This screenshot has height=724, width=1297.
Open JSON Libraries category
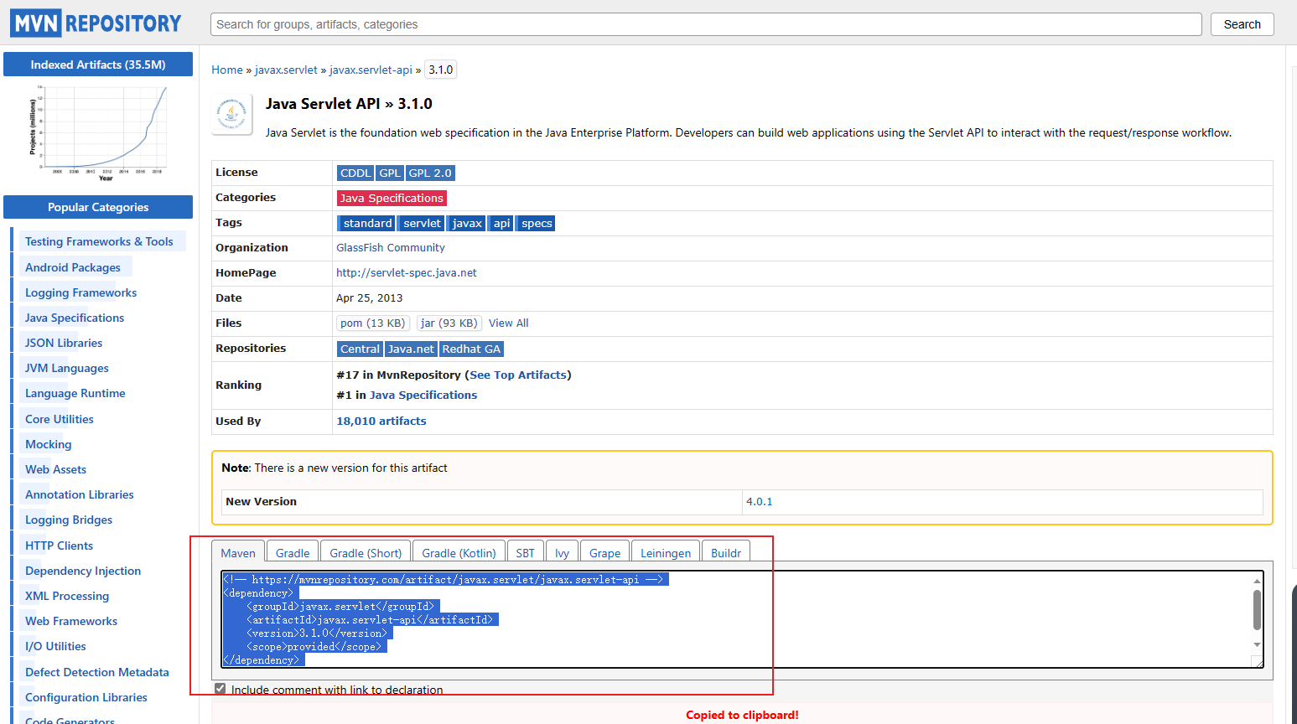[64, 343]
